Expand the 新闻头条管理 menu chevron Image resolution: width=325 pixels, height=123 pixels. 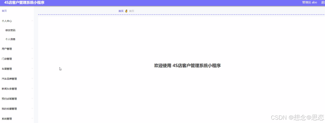32,89
